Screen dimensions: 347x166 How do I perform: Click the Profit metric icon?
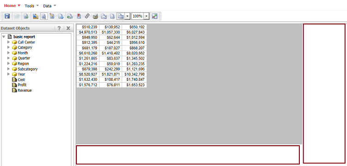point(15,85)
